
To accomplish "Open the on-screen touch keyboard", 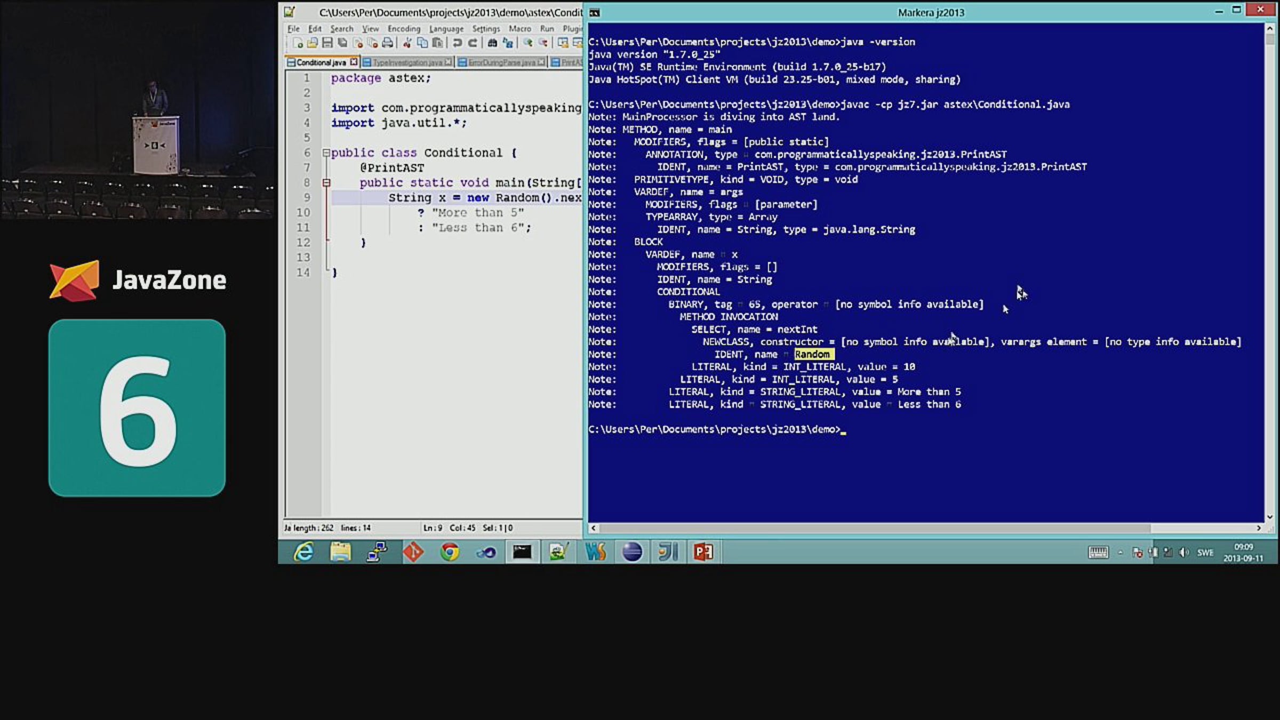I will pos(1098,553).
